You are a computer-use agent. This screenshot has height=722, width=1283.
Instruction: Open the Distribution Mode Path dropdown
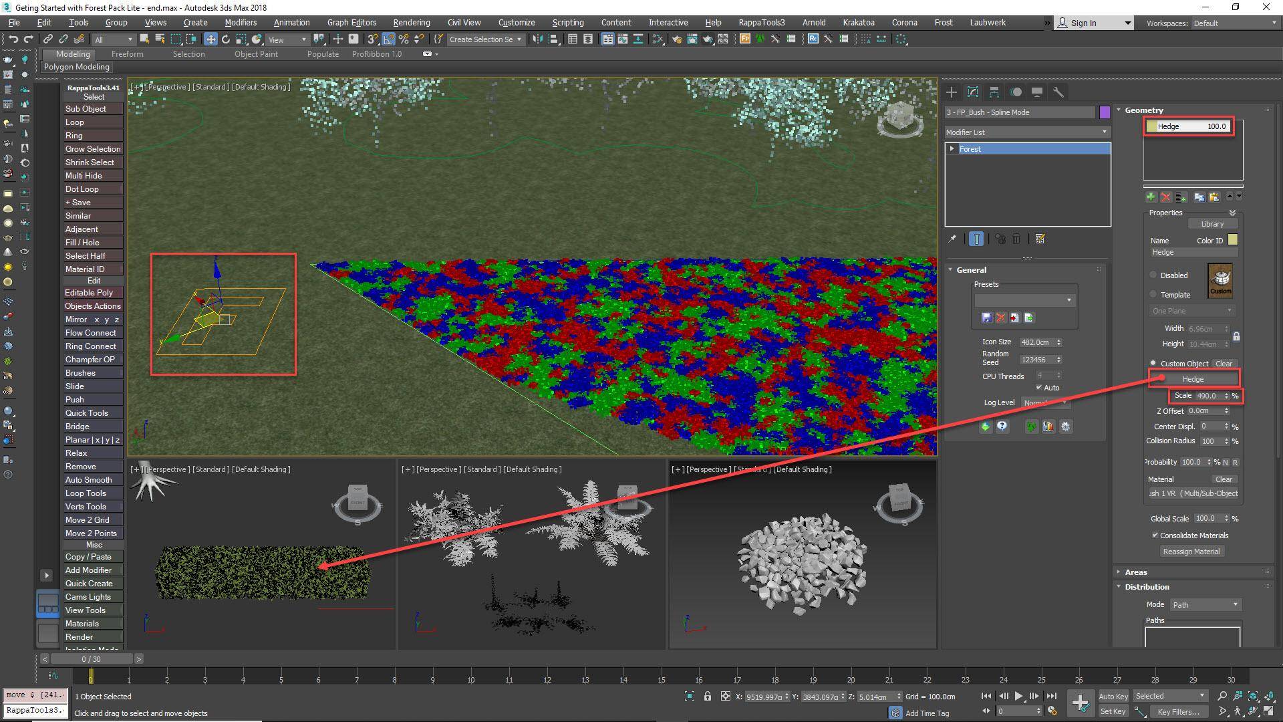1205,604
